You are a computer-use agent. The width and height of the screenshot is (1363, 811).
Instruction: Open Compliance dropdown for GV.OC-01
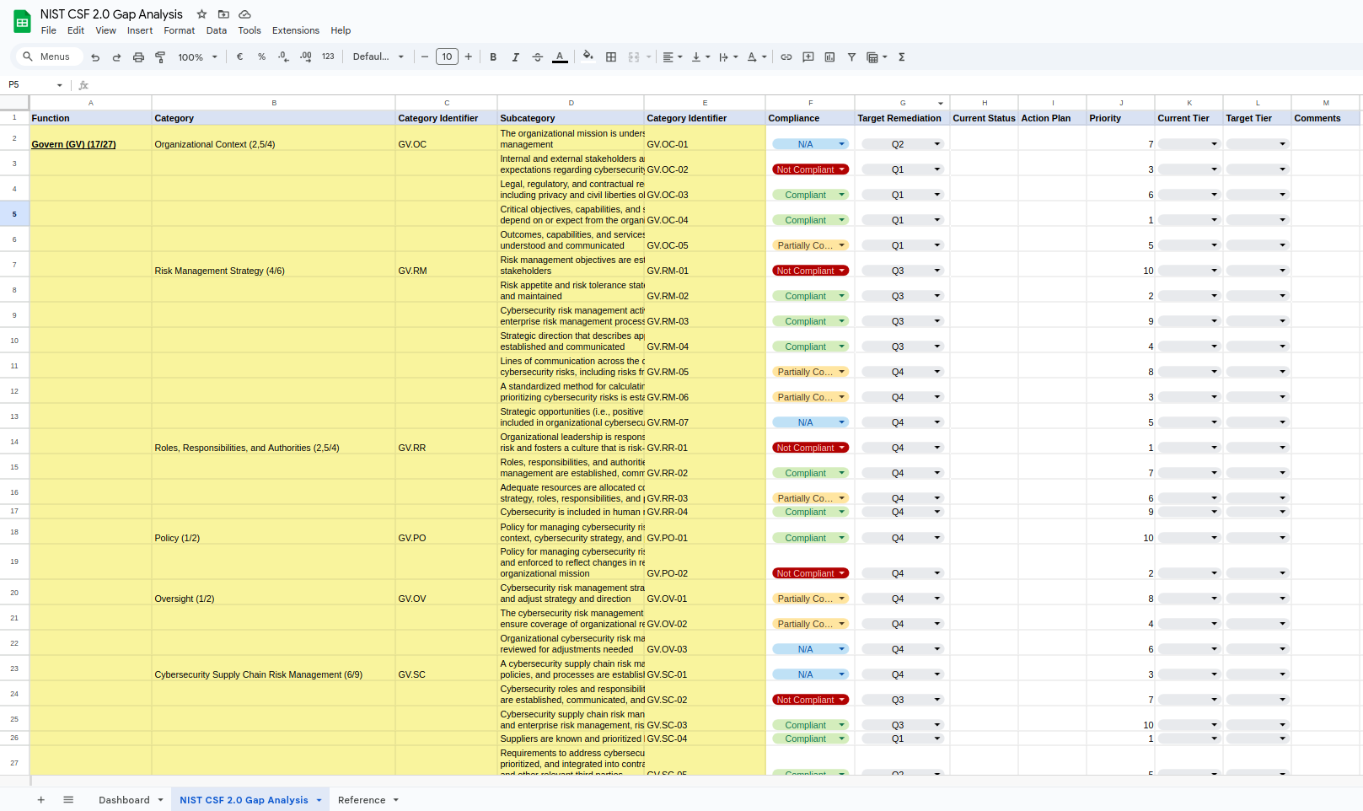[x=810, y=144]
